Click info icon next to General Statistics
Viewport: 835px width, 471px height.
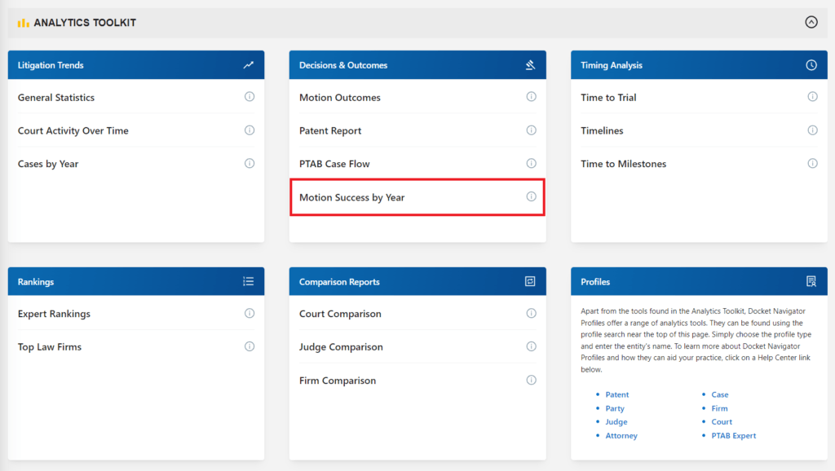[x=250, y=97]
